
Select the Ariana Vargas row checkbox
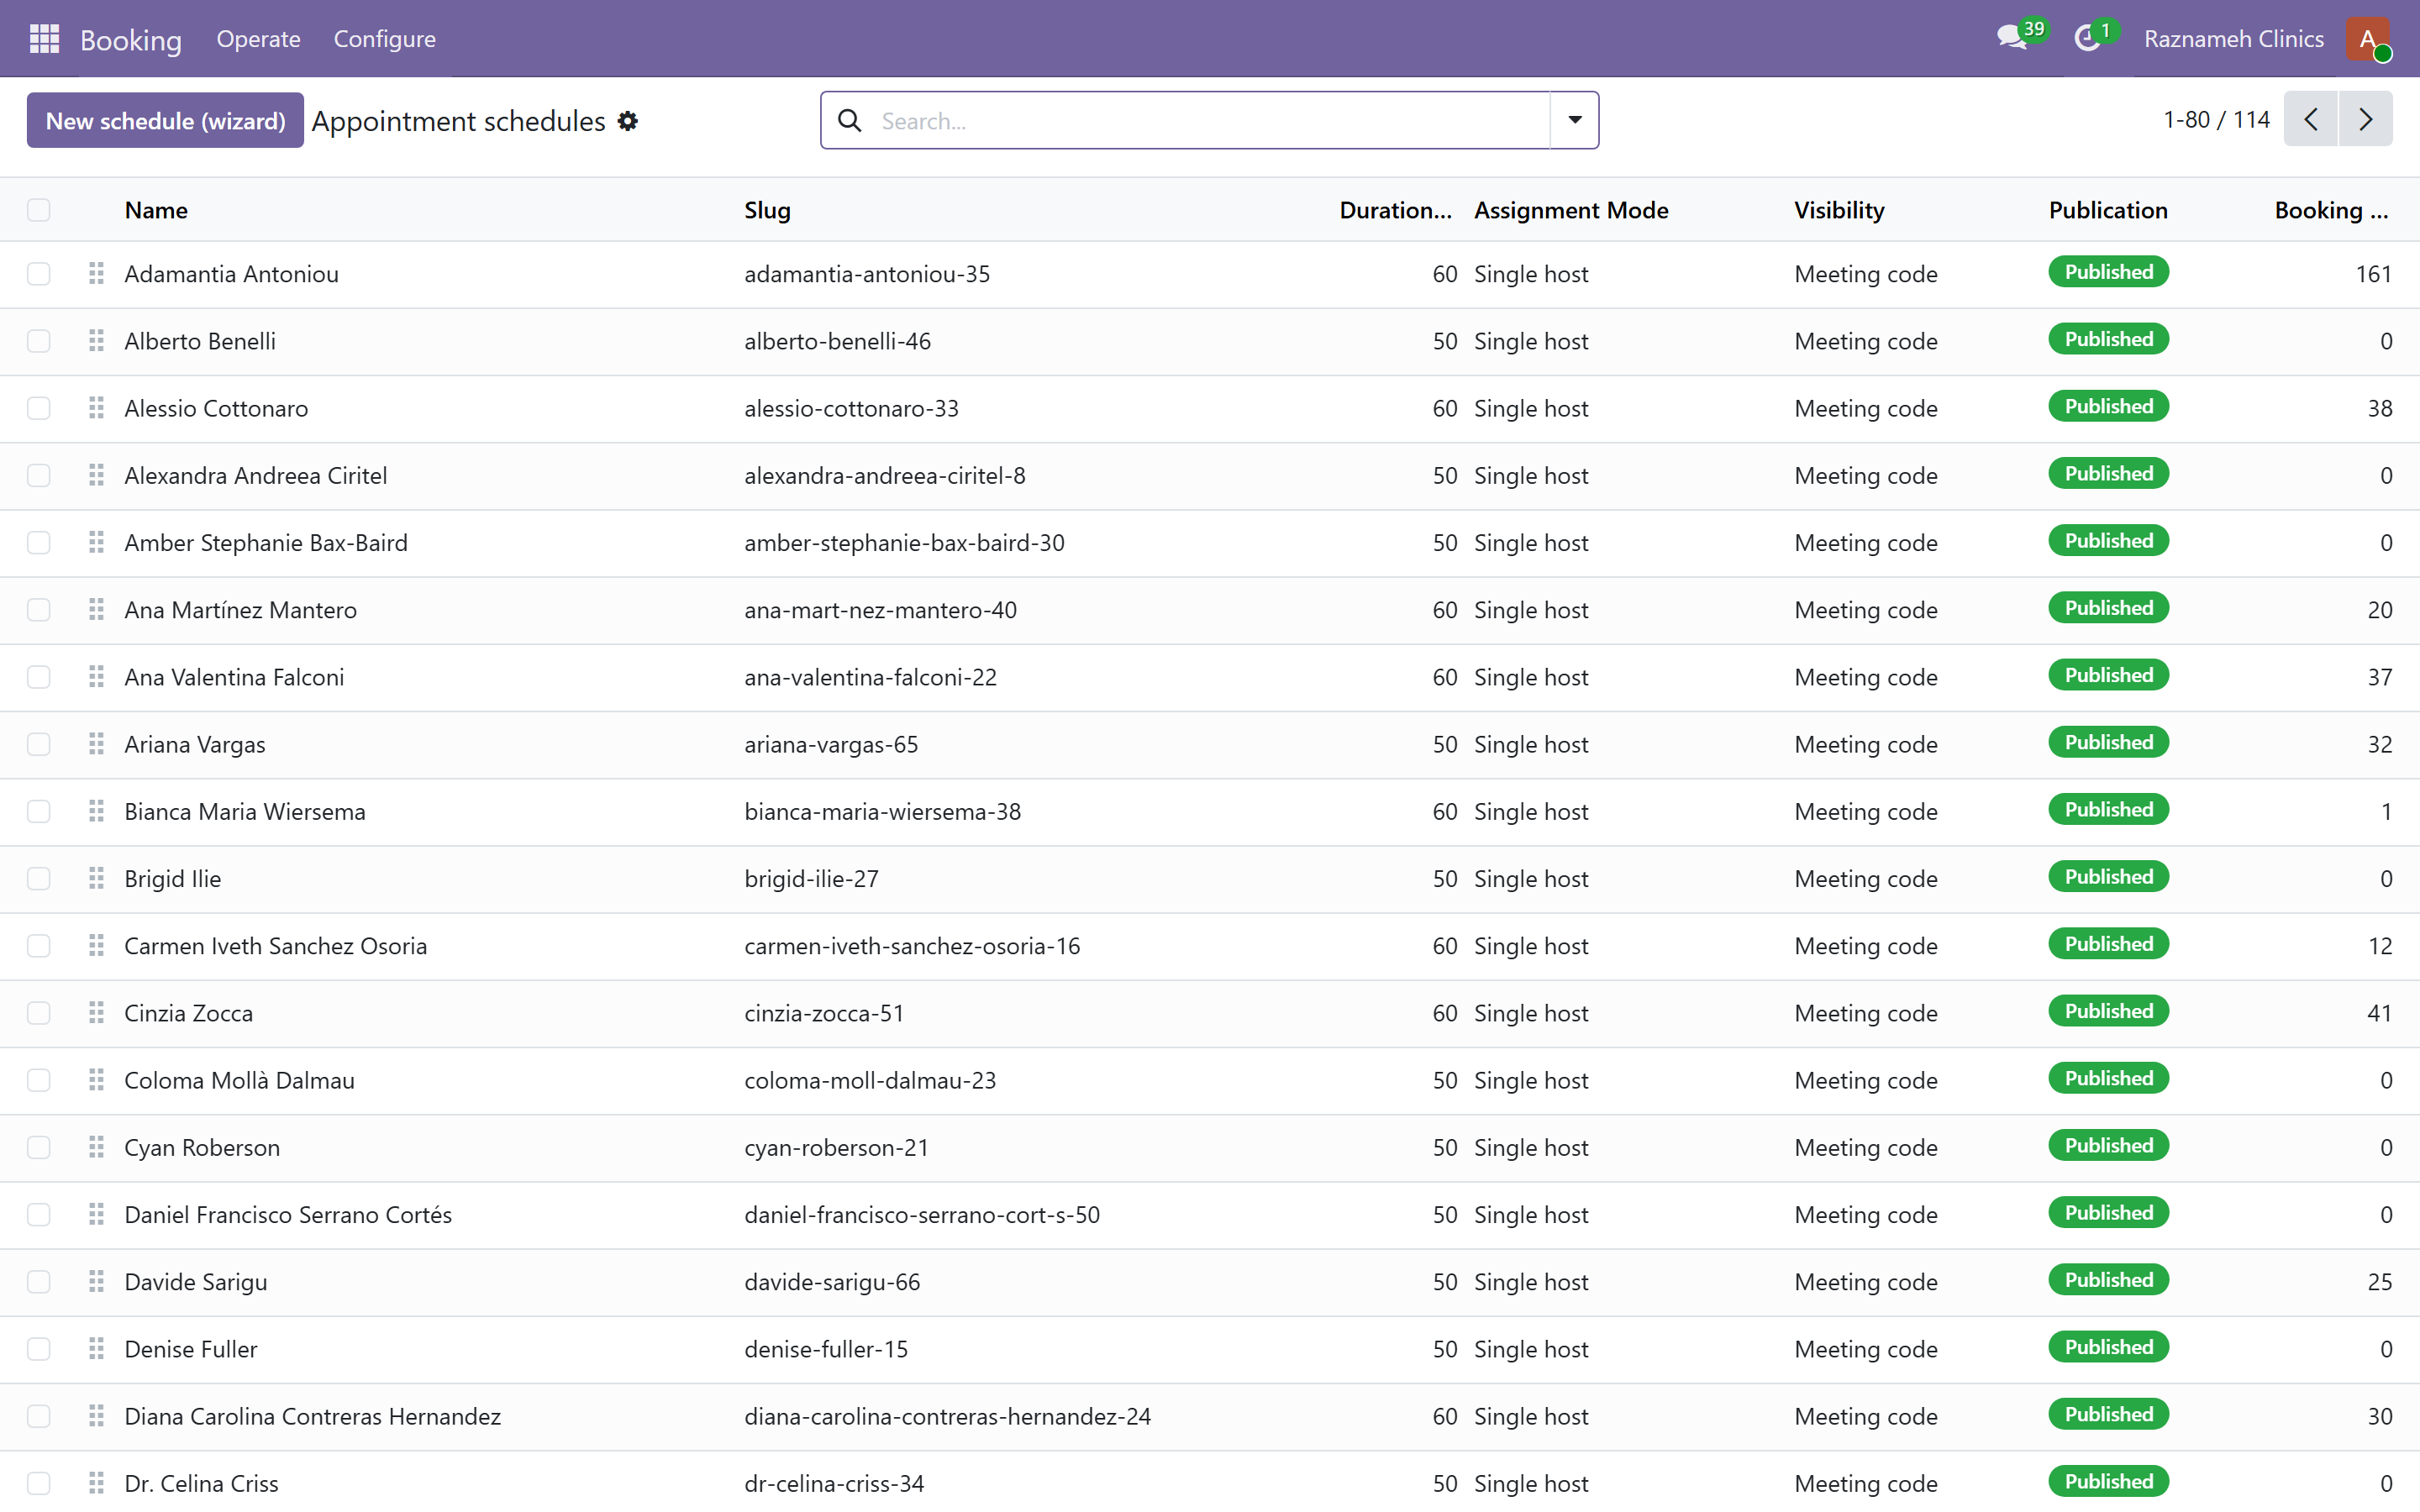tap(39, 744)
